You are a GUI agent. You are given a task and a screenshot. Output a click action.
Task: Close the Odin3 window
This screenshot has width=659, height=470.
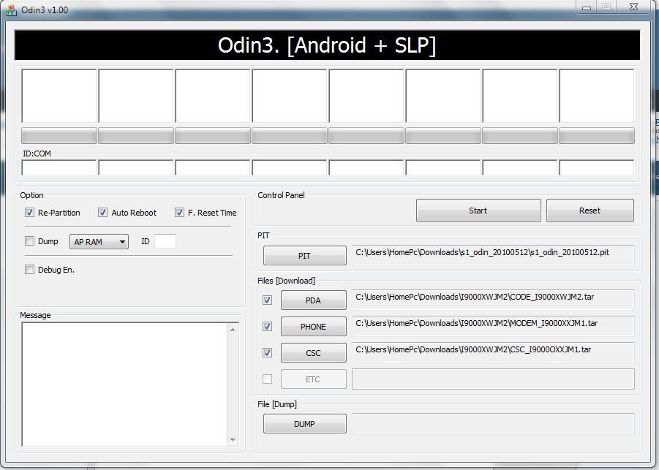click(x=634, y=7)
